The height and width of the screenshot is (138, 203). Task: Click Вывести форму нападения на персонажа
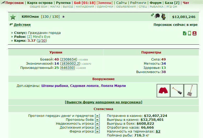click(104, 102)
